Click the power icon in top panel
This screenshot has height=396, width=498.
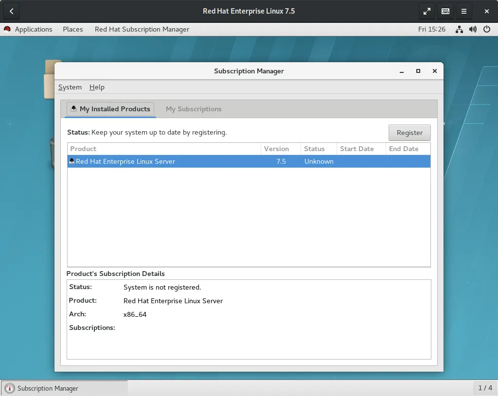[x=487, y=29]
